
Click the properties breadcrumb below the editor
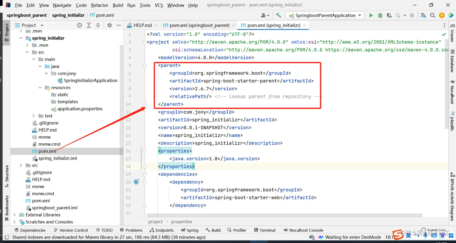tap(182, 222)
